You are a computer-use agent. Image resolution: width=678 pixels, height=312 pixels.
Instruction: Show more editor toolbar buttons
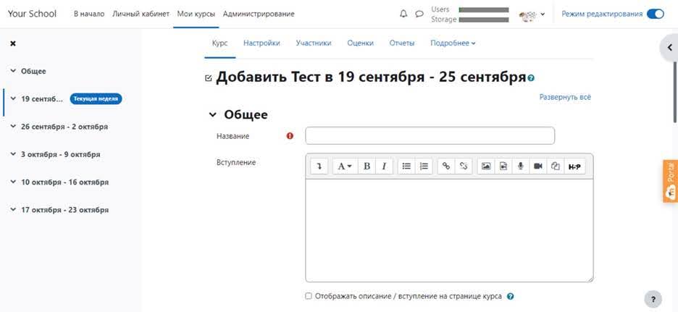point(319,166)
